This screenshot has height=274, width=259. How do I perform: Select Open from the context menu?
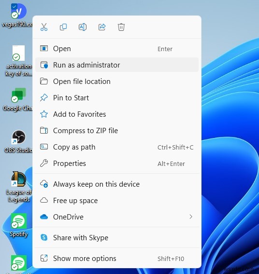coord(117,49)
